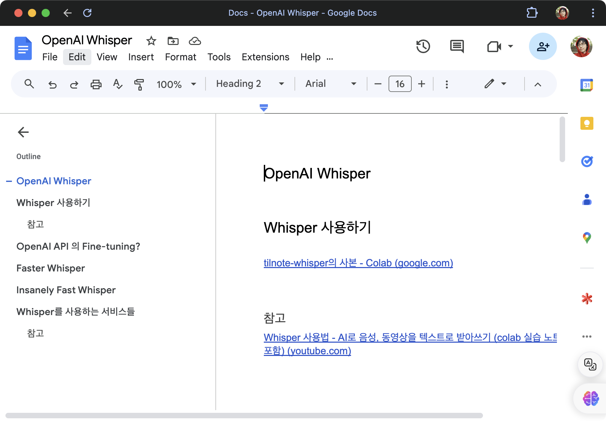Open Google Keep side panel

click(587, 123)
